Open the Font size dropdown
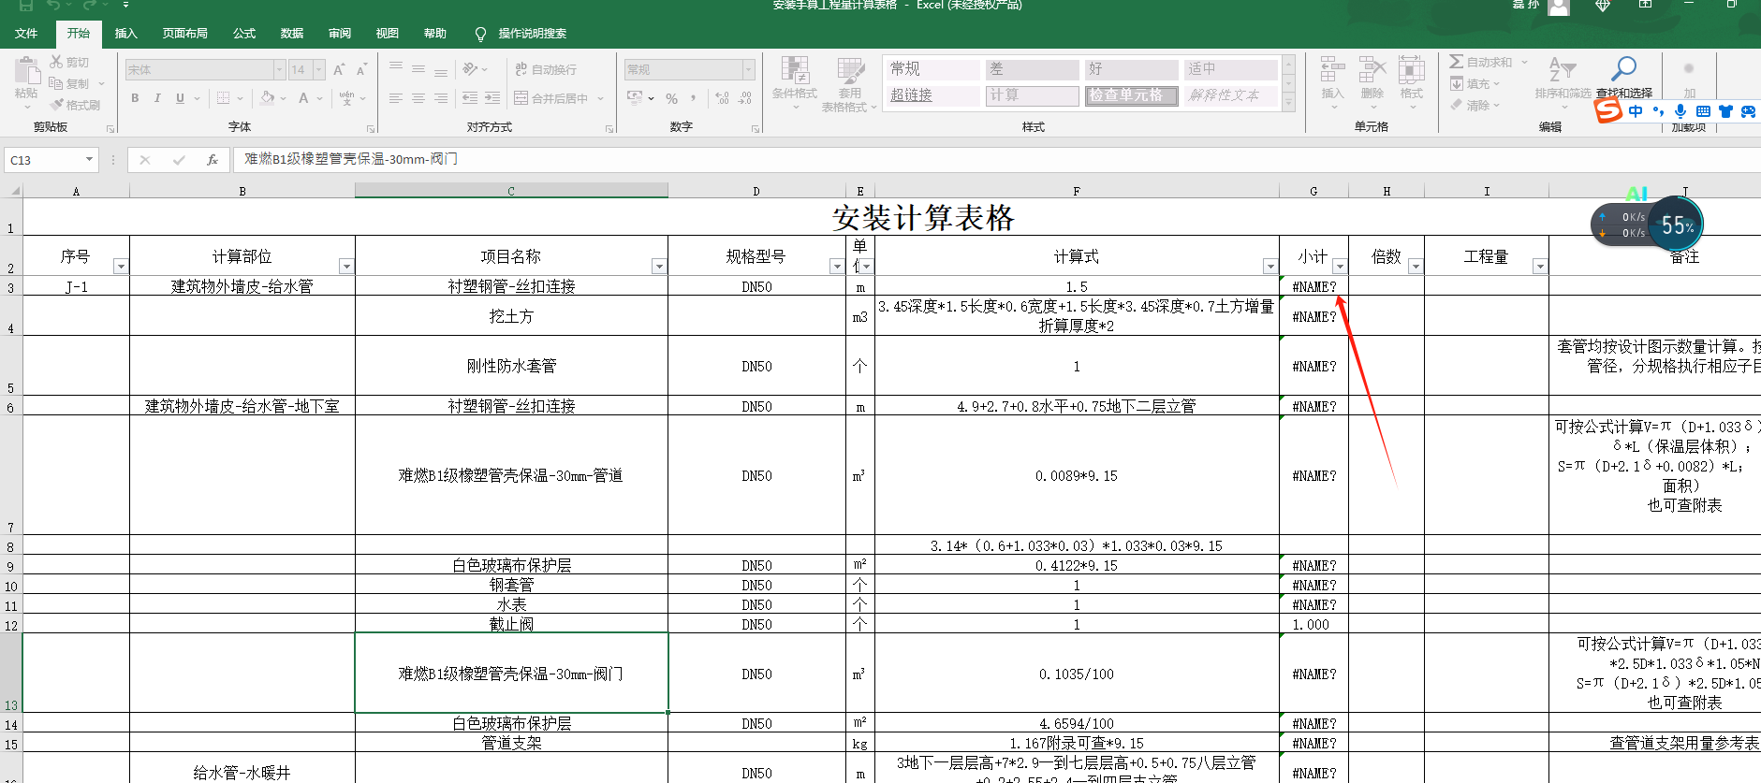The image size is (1761, 783). click(x=319, y=69)
